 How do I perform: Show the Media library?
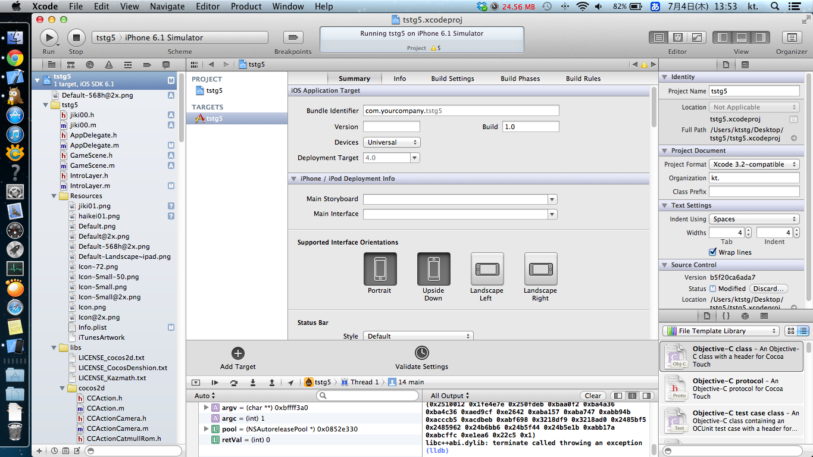[764, 316]
